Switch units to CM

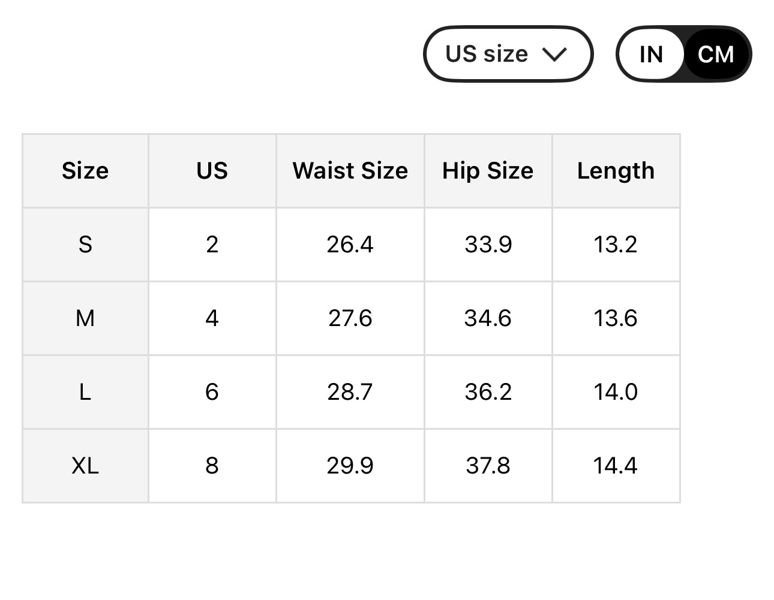716,55
